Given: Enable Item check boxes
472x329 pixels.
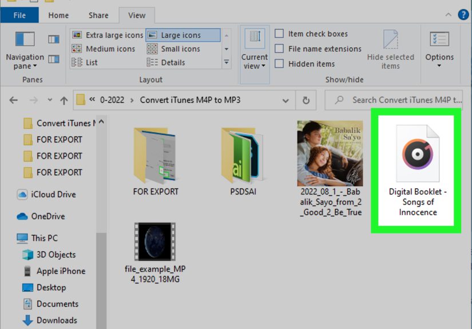Looking at the screenshot, I should coord(279,33).
